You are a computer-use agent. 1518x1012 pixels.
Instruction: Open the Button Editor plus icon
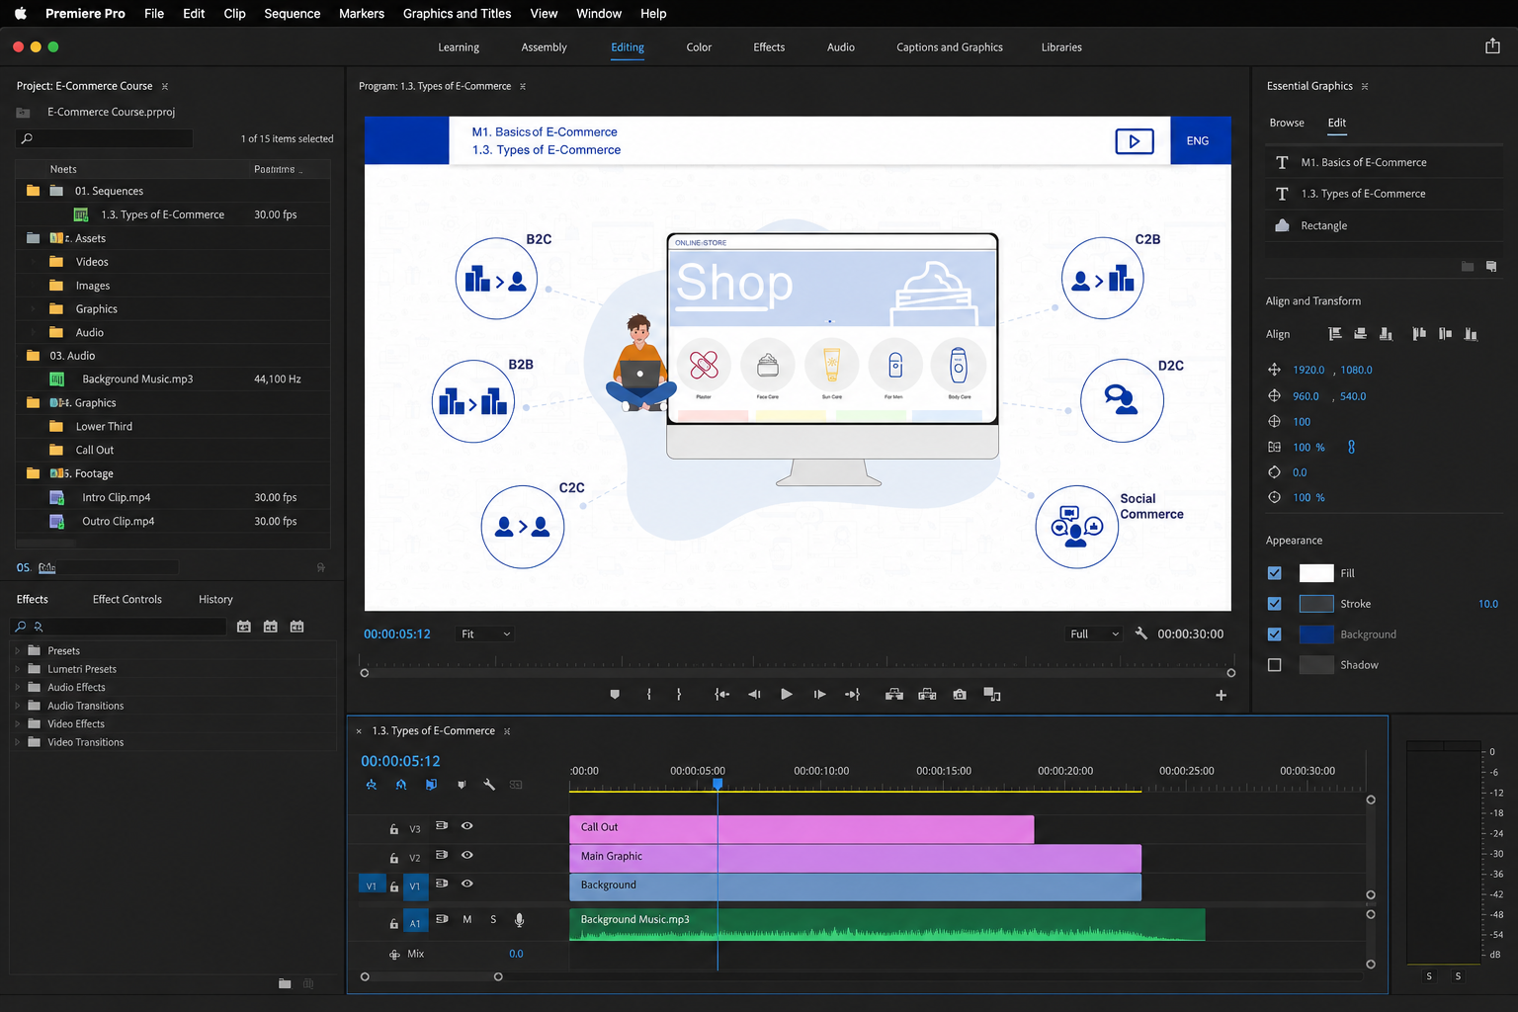click(1222, 696)
